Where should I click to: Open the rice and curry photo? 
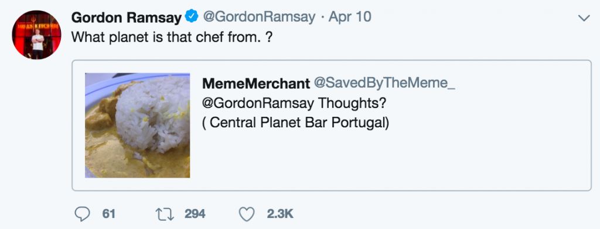tap(137, 125)
